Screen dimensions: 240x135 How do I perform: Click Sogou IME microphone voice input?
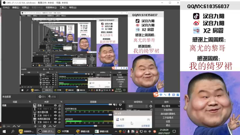(x=169, y=95)
